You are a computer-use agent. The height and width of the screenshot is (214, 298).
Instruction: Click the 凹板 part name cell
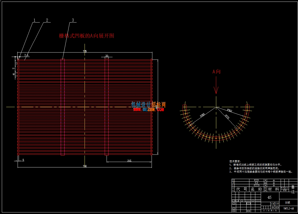pyautogui.click(x=288, y=203)
